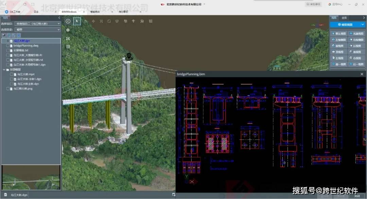Select the arrow pointer tool in viewport toolbar
367x199 pixels.
click(77, 21)
